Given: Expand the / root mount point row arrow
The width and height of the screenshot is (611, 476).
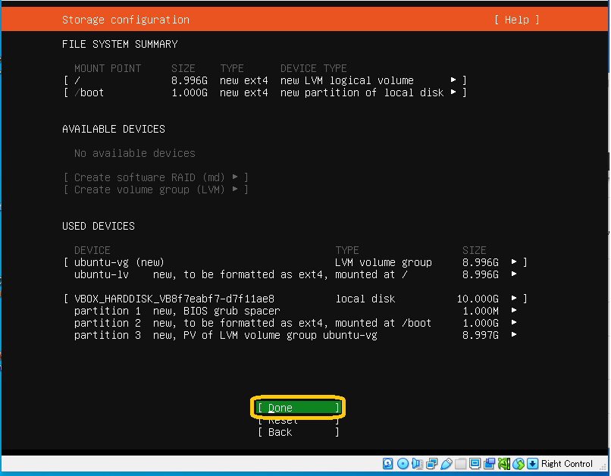Looking at the screenshot, I should pos(453,80).
